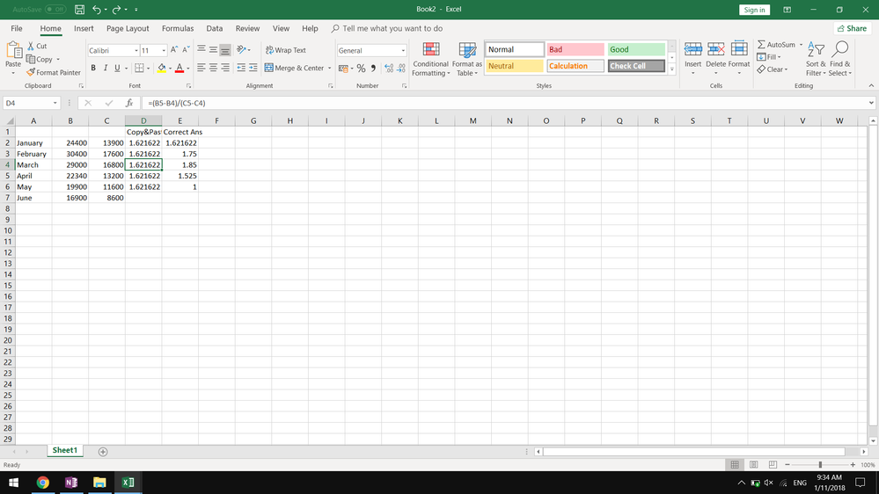Screen dimensions: 879x494
Task: Click the Delete cells icon
Action: pyautogui.click(x=716, y=50)
